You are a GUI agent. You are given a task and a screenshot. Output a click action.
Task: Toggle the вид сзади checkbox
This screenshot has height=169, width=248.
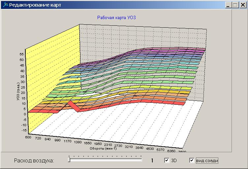coord(192,160)
